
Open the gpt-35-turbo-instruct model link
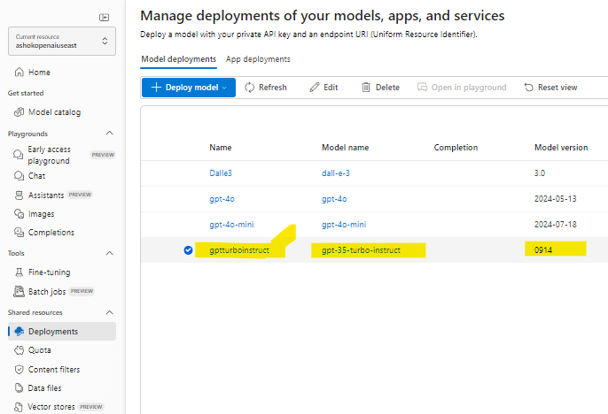click(x=361, y=250)
